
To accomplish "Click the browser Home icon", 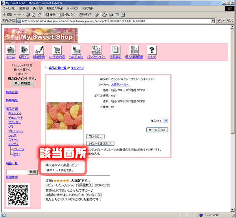I will tap(40, 15).
